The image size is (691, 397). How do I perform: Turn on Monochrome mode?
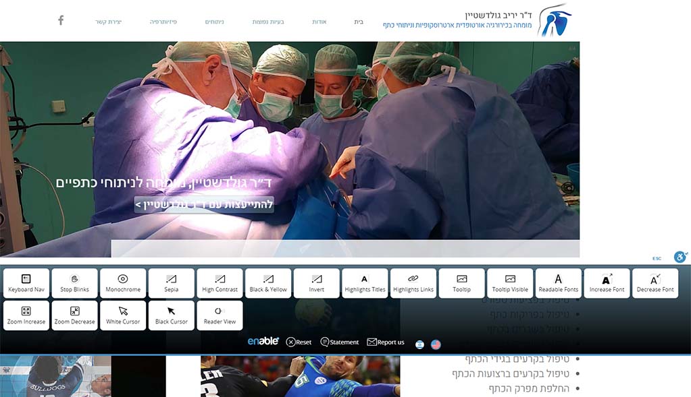point(123,284)
